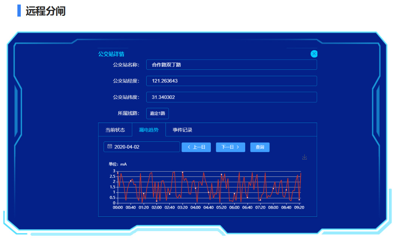Switch to the 当前状态 tab
396x241 pixels.
115,130
